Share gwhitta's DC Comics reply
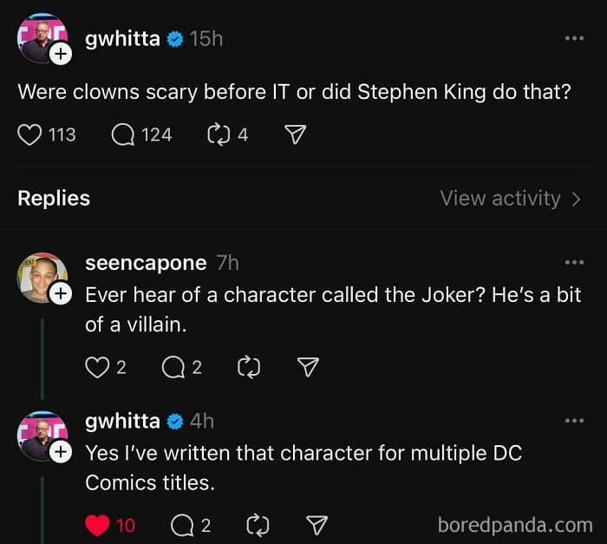Image resolution: width=607 pixels, height=544 pixels. coord(318,525)
